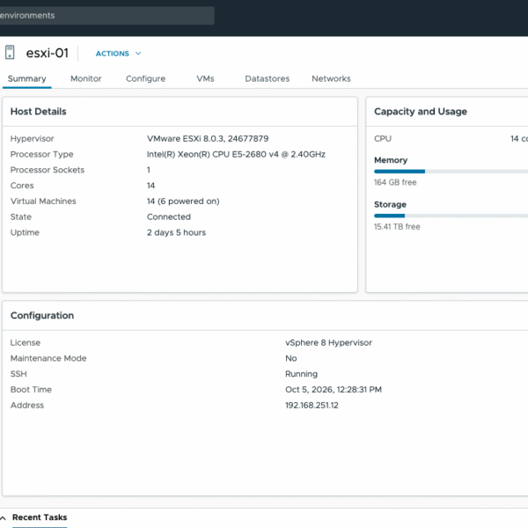Select the 14 (6 powered on) value

(x=183, y=202)
